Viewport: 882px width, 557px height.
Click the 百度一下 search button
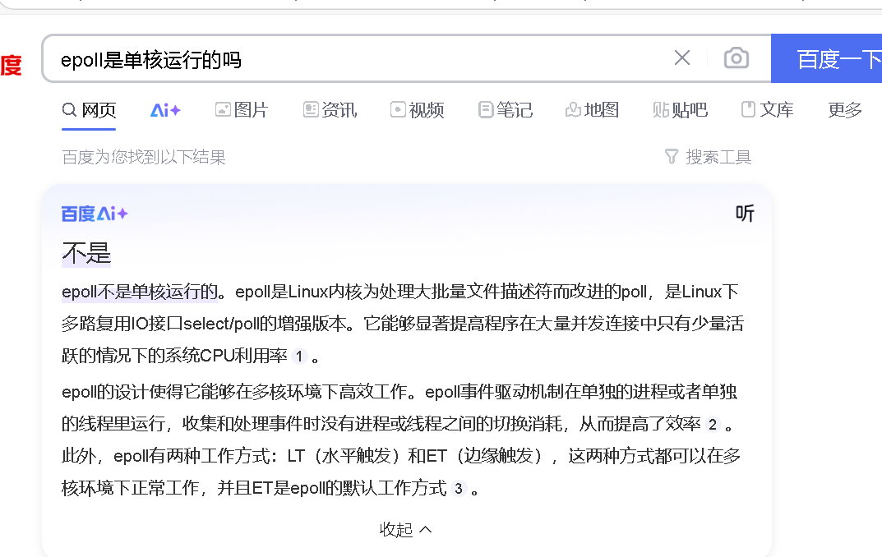click(x=827, y=58)
